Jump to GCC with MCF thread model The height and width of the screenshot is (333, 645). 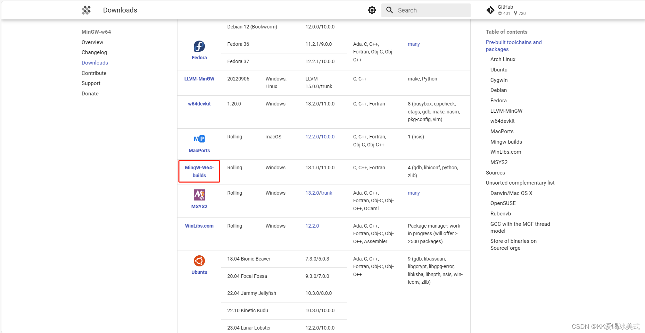pos(520,228)
